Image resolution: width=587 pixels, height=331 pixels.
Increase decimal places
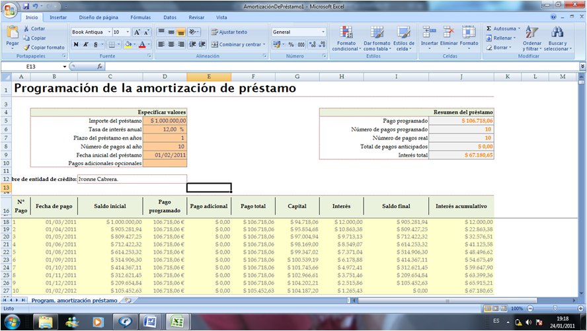pos(312,44)
